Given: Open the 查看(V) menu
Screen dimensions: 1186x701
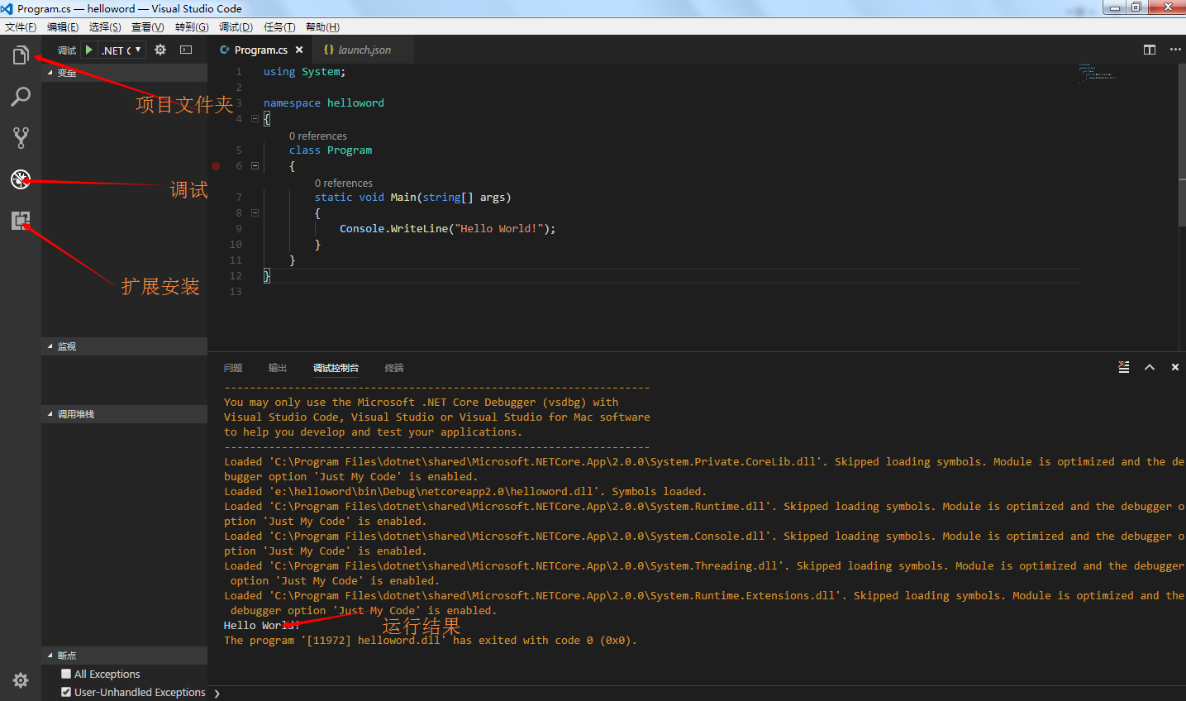Looking at the screenshot, I should (148, 27).
